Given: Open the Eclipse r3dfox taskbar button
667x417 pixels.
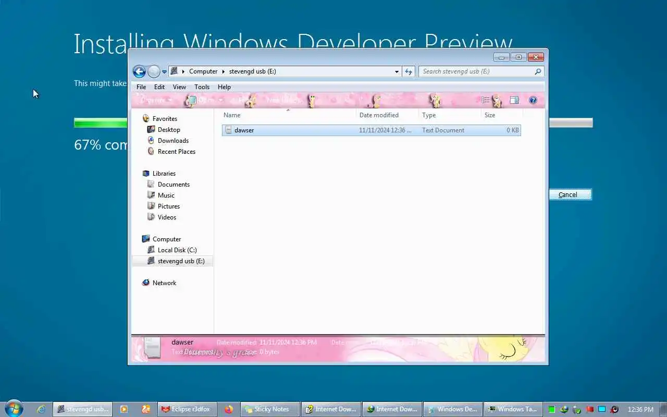Looking at the screenshot, I should click(x=187, y=409).
